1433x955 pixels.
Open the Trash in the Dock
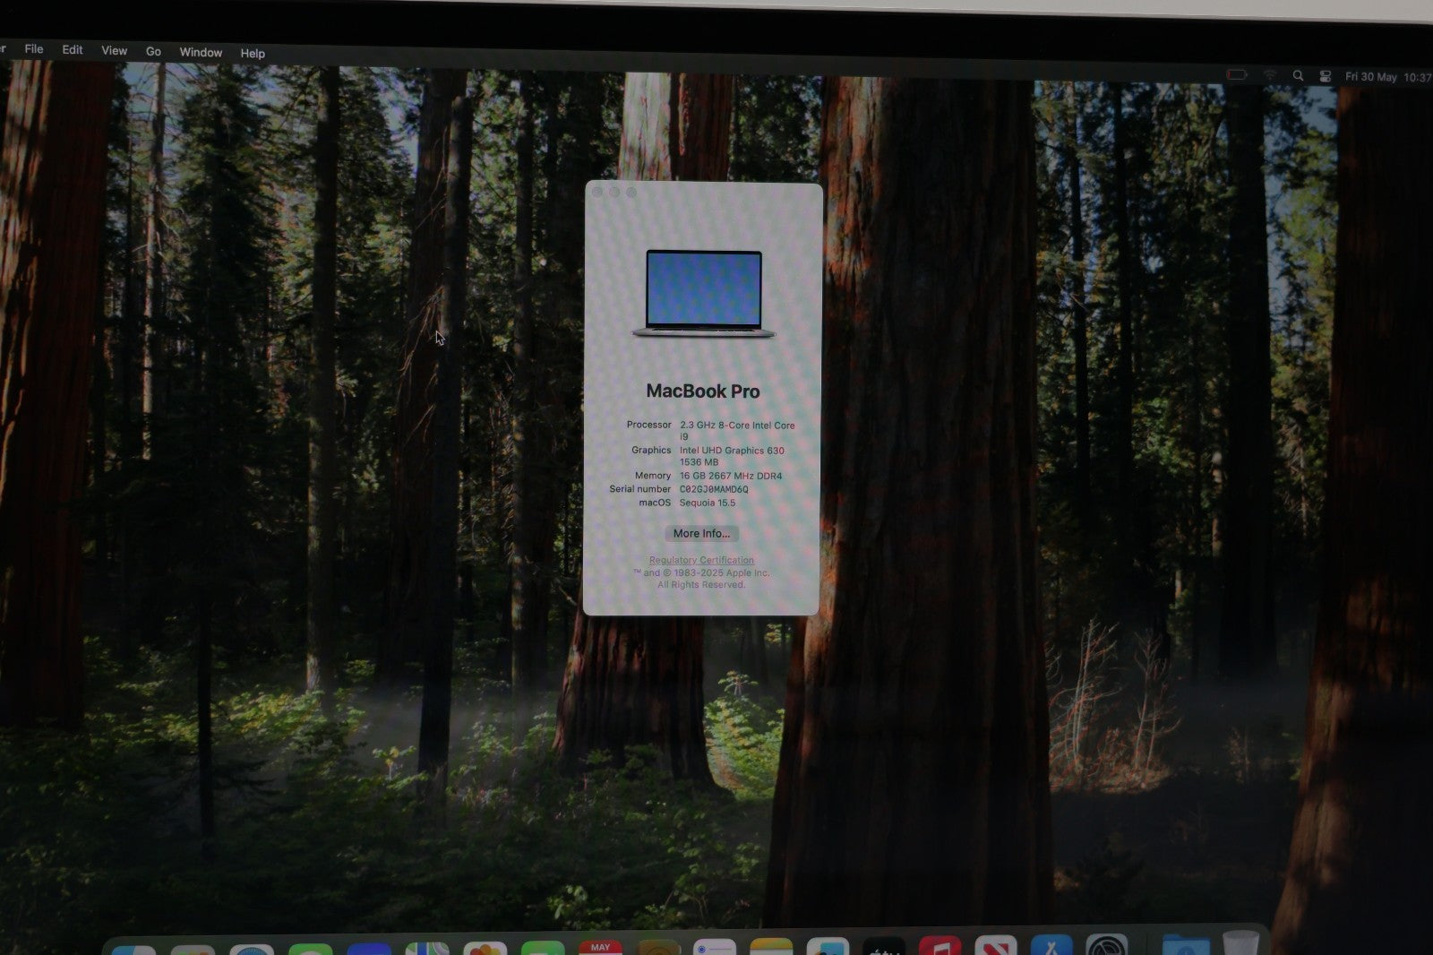1240,942
